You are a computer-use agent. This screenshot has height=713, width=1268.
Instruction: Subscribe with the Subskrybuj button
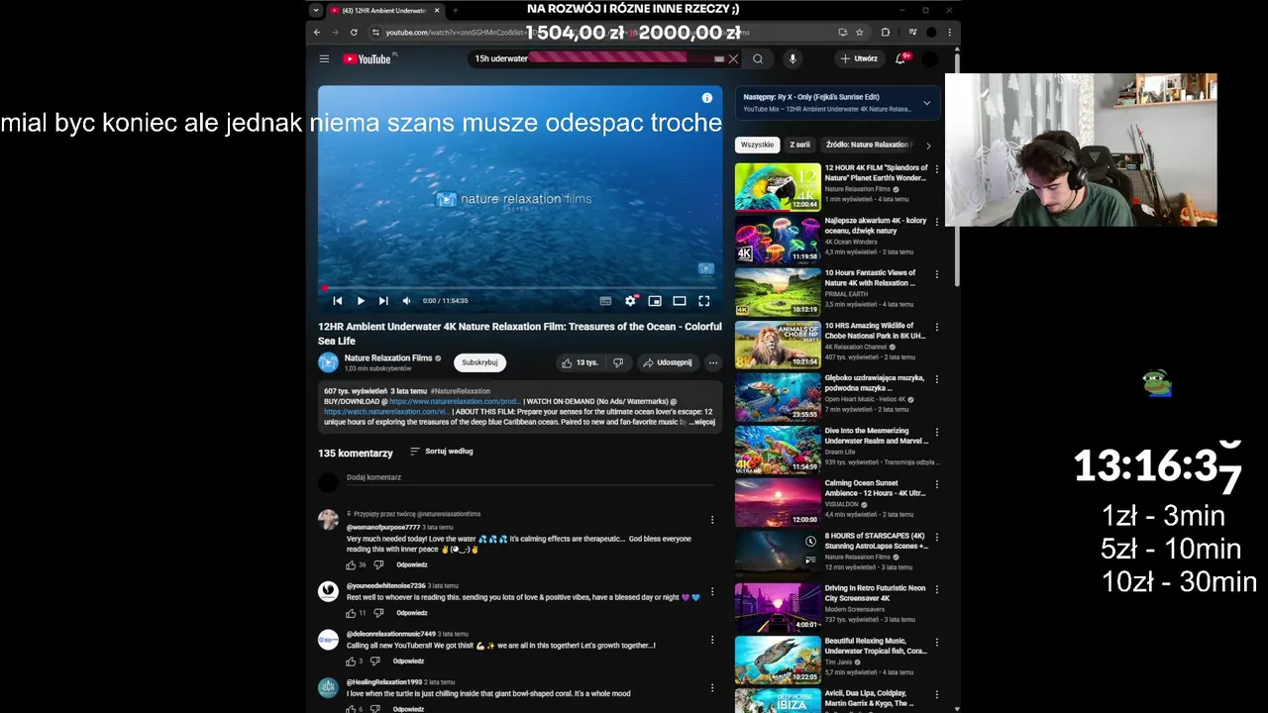pos(479,362)
